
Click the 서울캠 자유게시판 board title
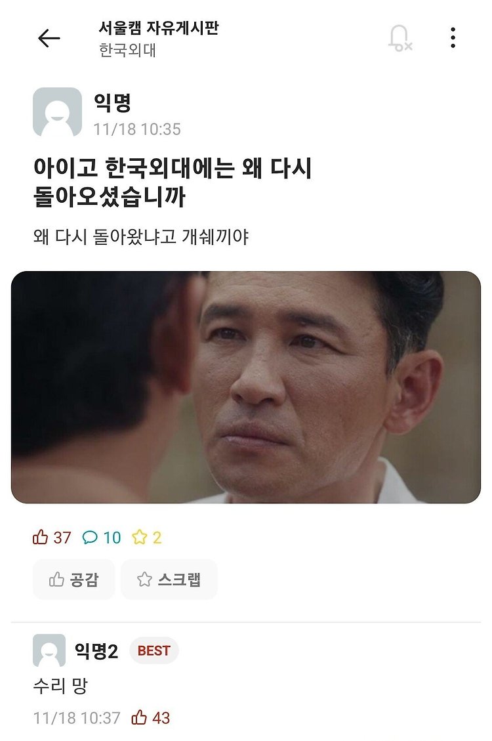[159, 28]
